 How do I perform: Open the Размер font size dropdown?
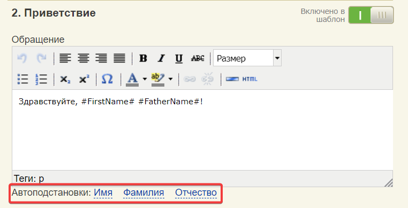[x=247, y=58]
